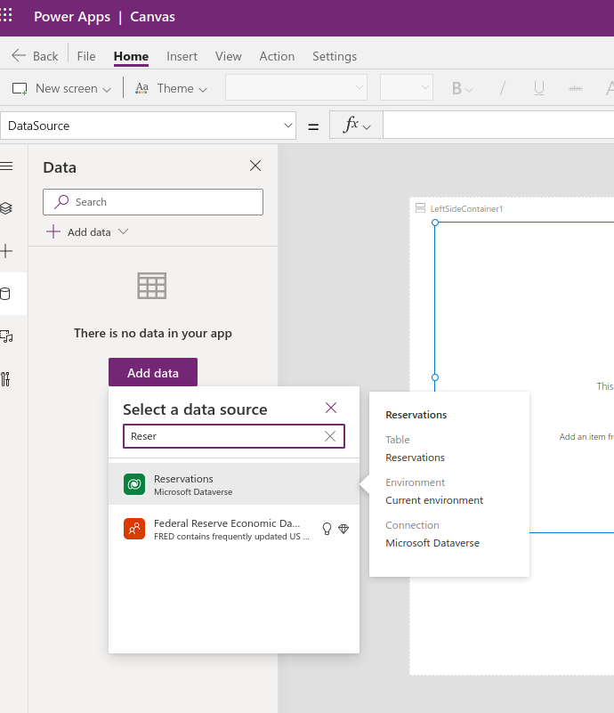Click the Power Apps title text

coord(72,17)
